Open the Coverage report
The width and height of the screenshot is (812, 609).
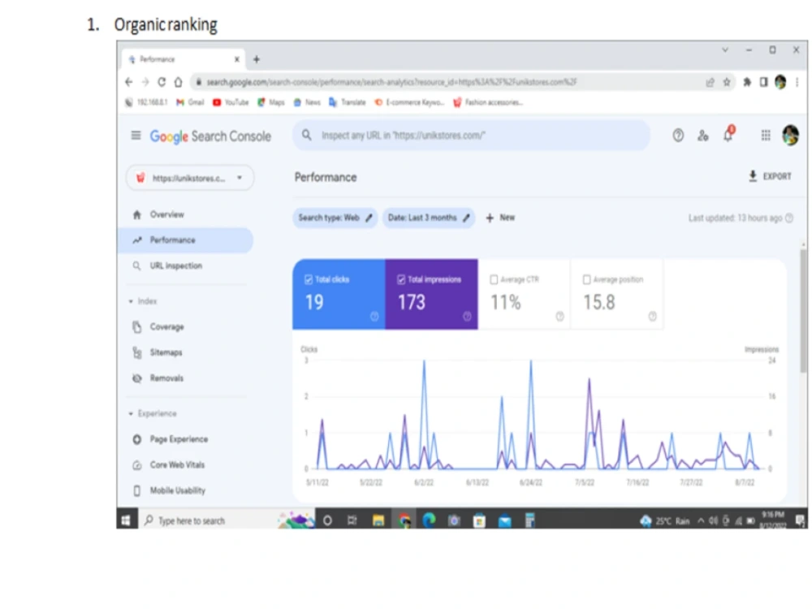166,326
